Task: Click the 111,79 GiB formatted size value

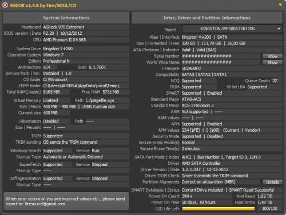Action: pos(211,43)
